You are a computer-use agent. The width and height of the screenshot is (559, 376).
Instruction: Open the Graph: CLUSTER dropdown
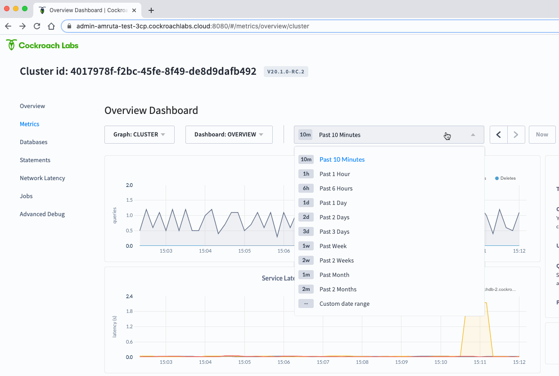click(x=140, y=135)
